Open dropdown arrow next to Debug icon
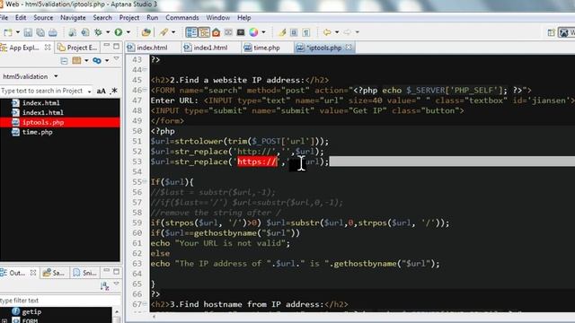Screen dimensions: 575x323 pos(108,32)
